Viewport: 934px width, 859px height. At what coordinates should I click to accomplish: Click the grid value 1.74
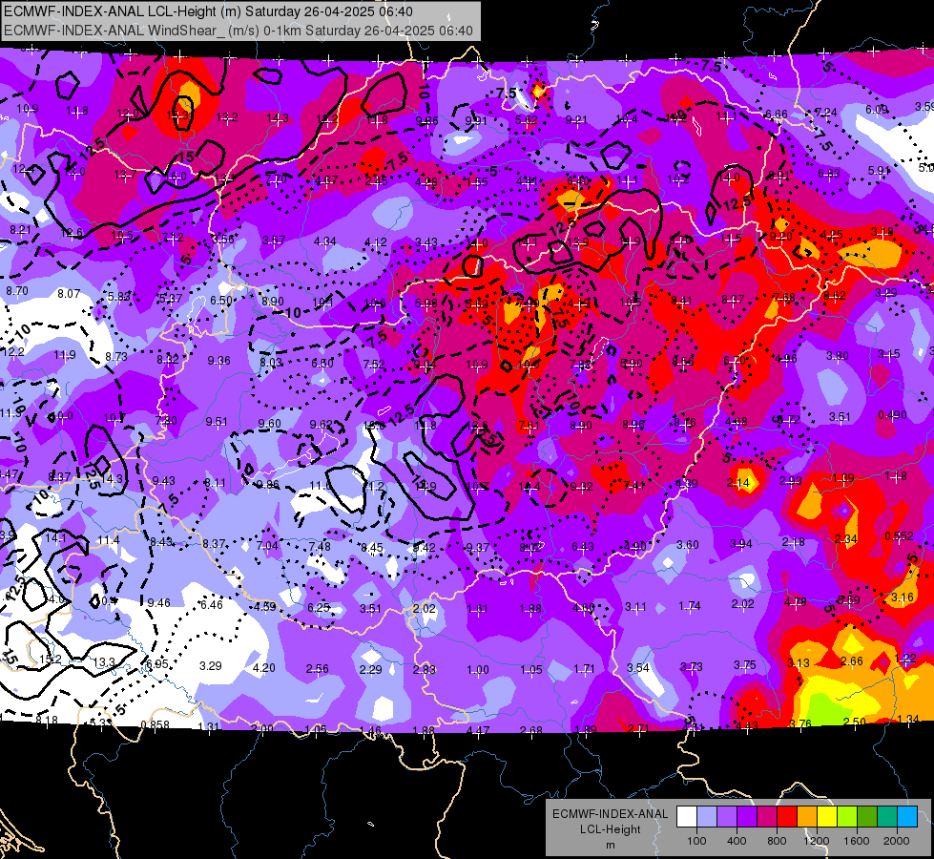coord(689,606)
